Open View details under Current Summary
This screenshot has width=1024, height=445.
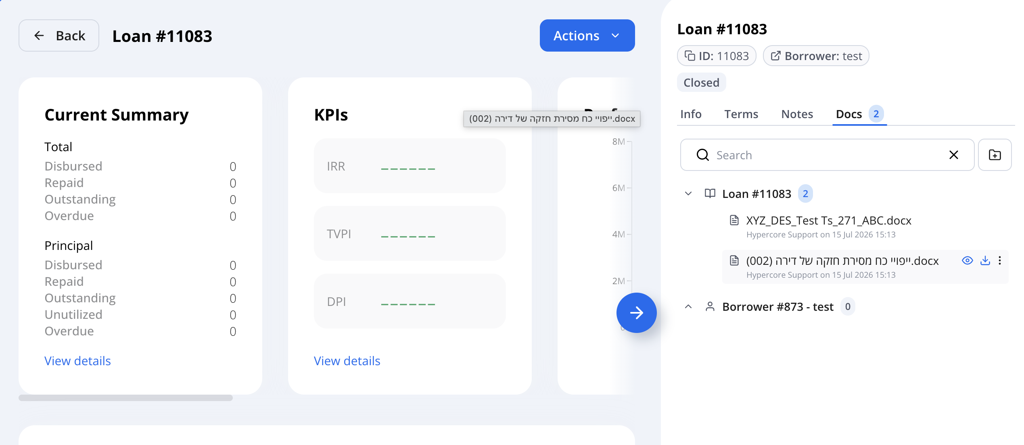point(77,361)
